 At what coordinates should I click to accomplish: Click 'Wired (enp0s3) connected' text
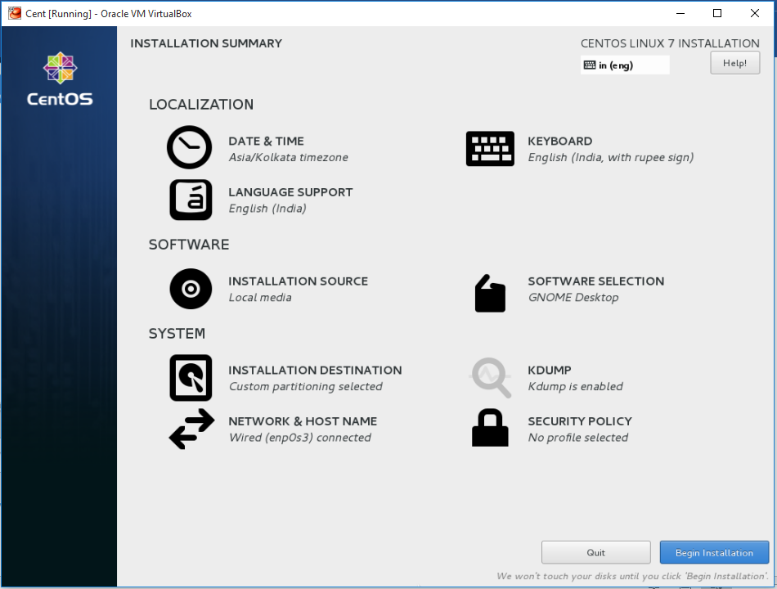tap(300, 438)
